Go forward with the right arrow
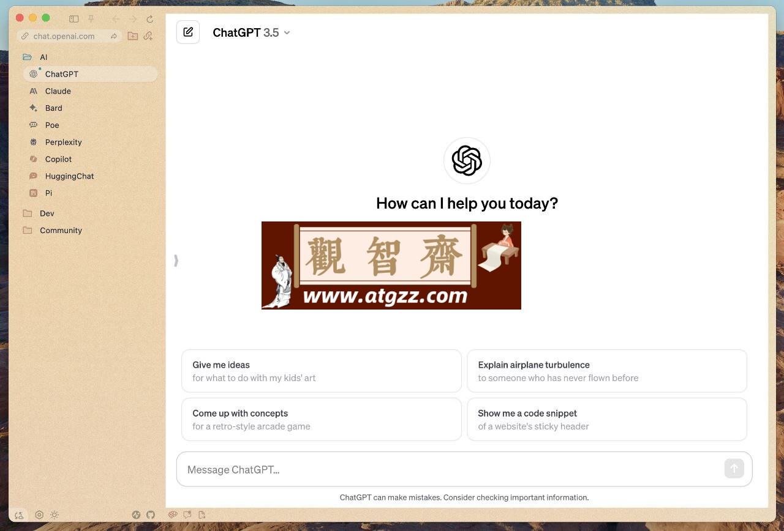Viewport: 784px width, 531px height. (133, 19)
